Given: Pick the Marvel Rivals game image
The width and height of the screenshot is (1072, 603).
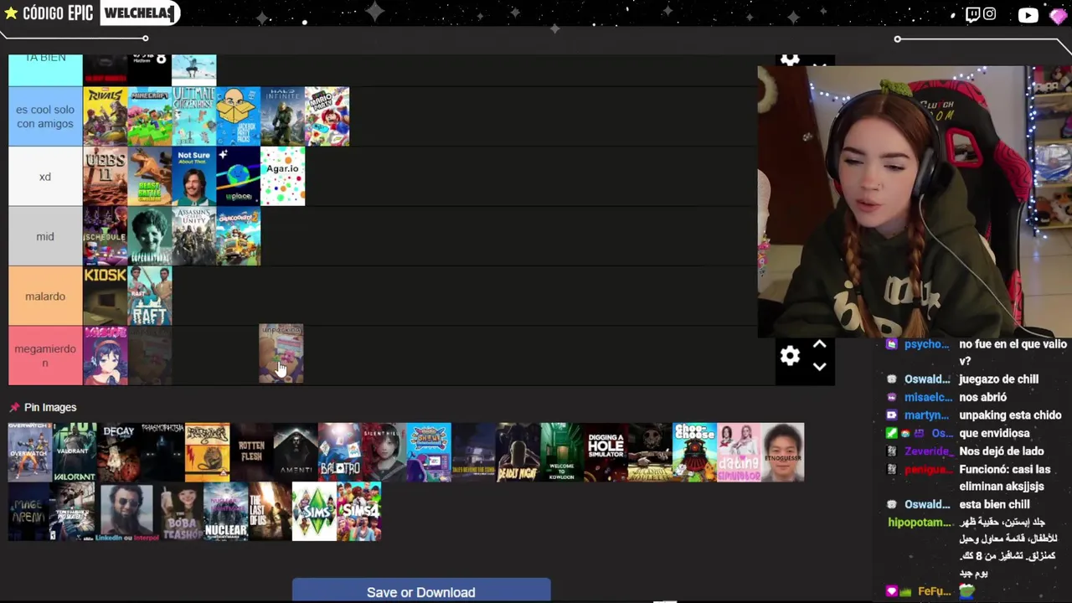Looking at the screenshot, I should 105,116.
